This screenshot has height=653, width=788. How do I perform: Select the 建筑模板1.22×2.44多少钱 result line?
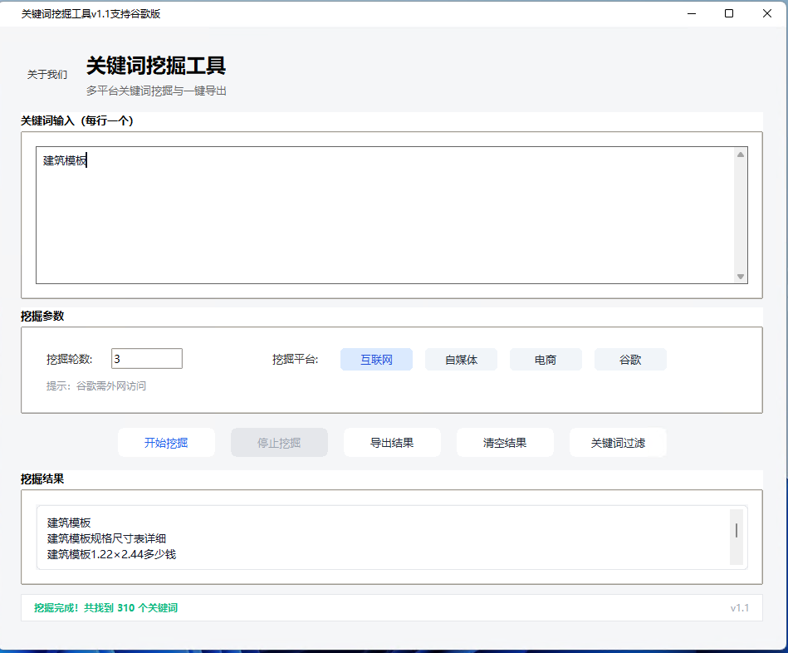point(111,554)
